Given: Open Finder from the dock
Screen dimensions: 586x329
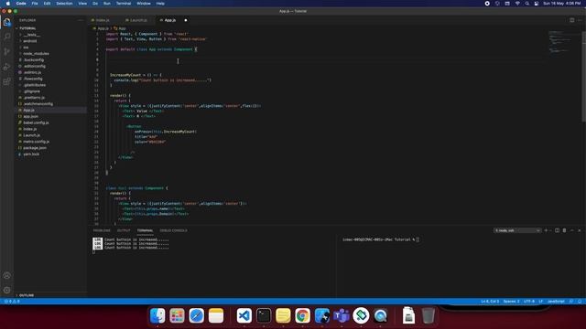Looking at the screenshot, I should point(157,316).
